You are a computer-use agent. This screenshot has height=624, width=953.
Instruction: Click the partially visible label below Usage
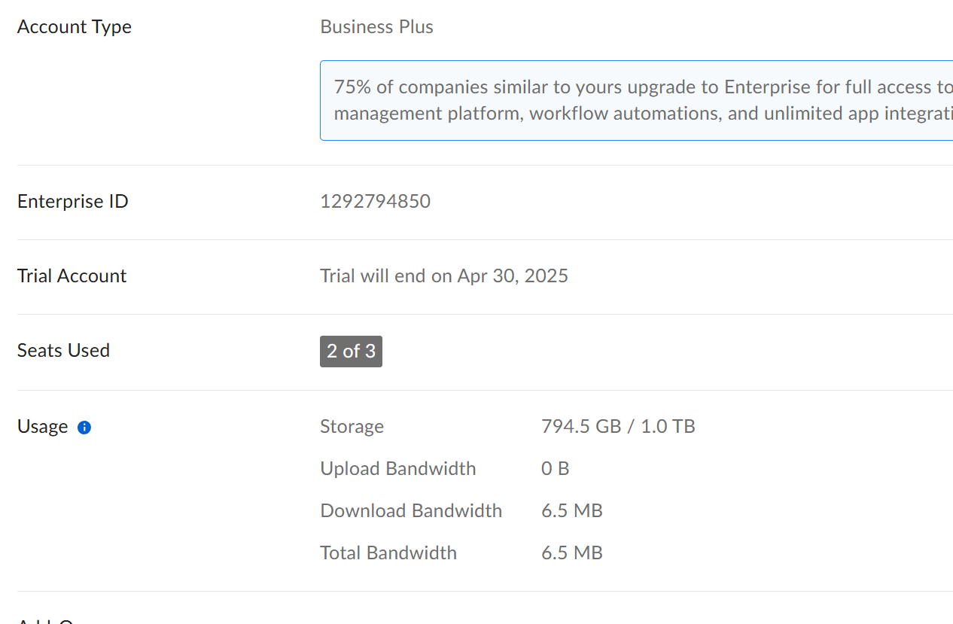pyautogui.click(x=45, y=619)
